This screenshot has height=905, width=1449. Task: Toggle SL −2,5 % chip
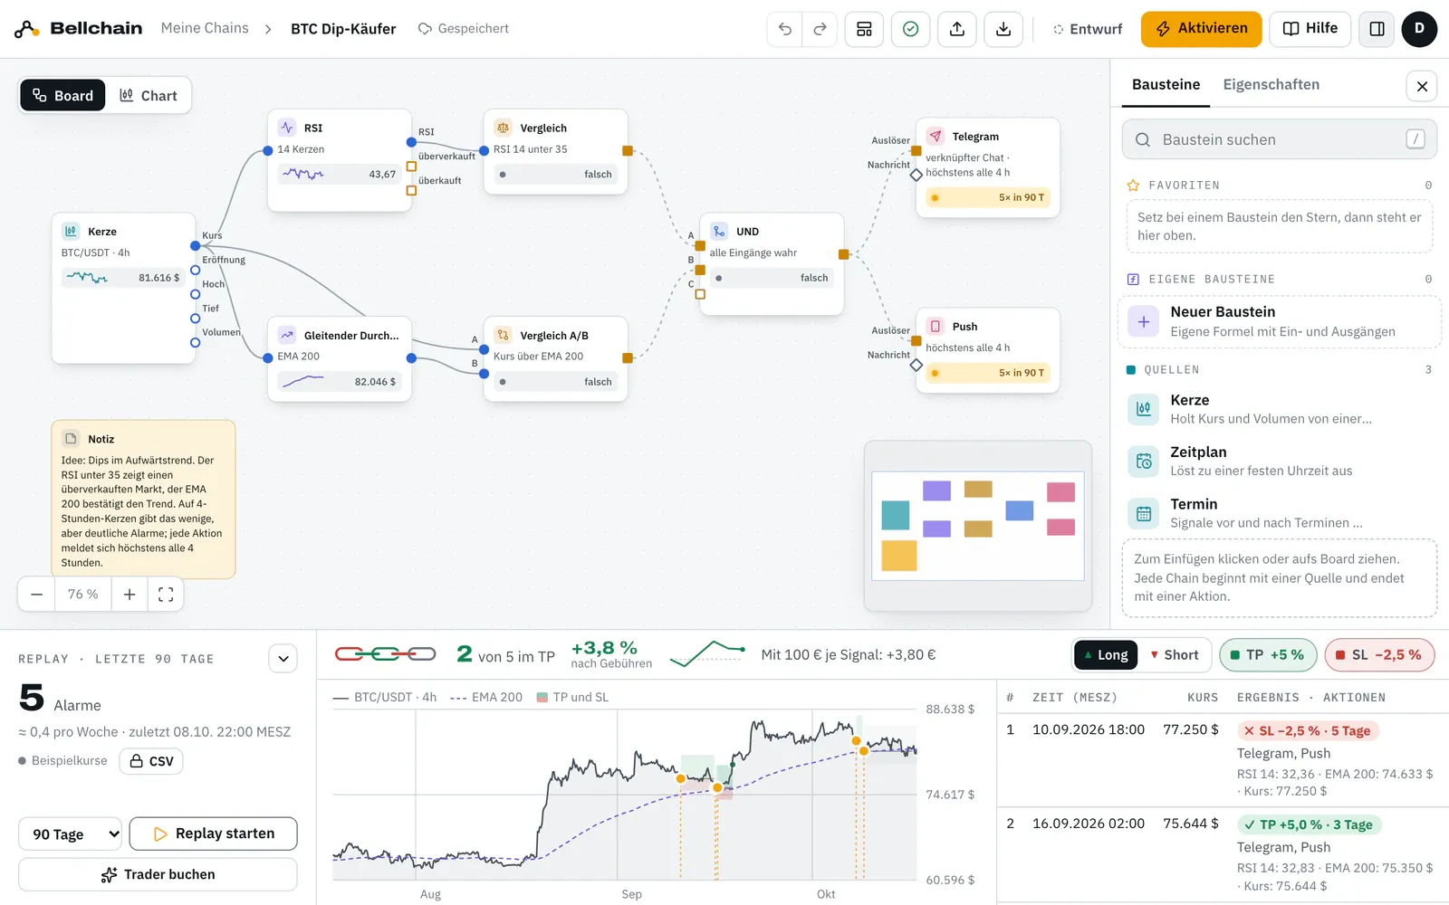pos(1379,655)
